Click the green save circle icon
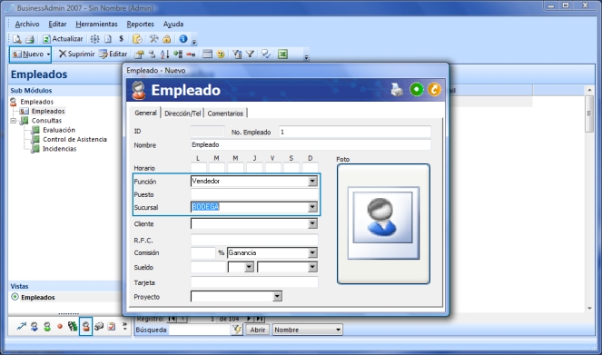 417,89
